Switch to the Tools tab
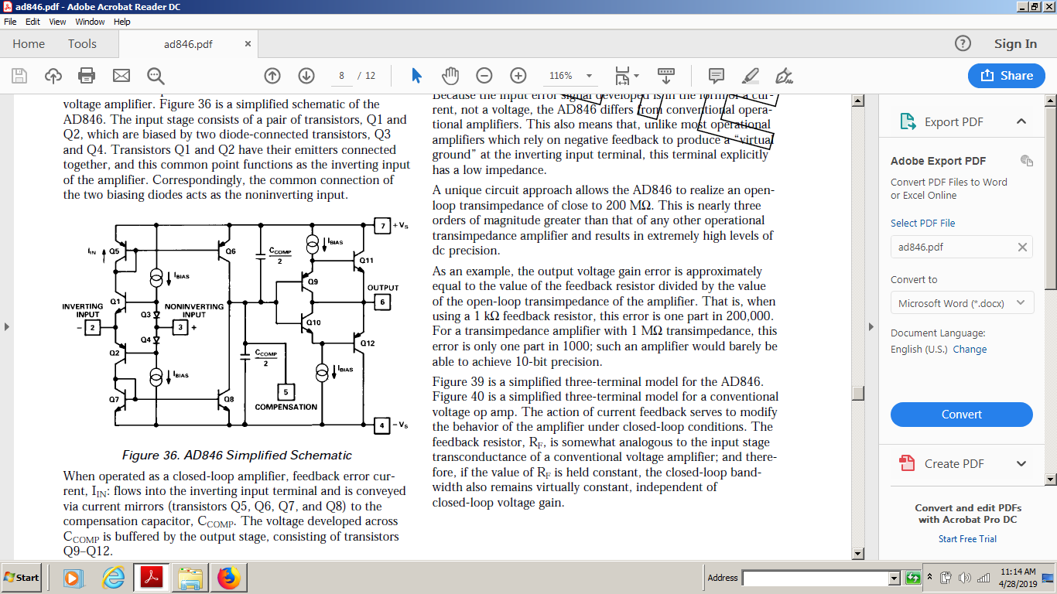This screenshot has height=594, width=1057. pyautogui.click(x=82, y=44)
